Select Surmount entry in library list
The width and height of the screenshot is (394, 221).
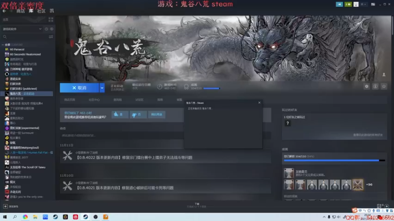(22, 133)
